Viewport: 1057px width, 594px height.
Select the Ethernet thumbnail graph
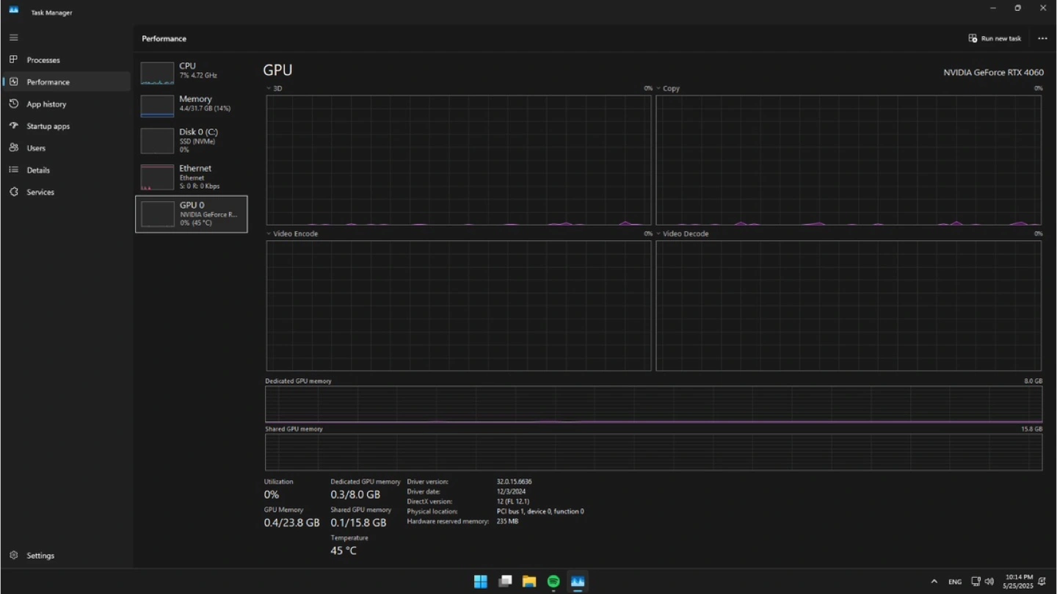[x=157, y=177]
